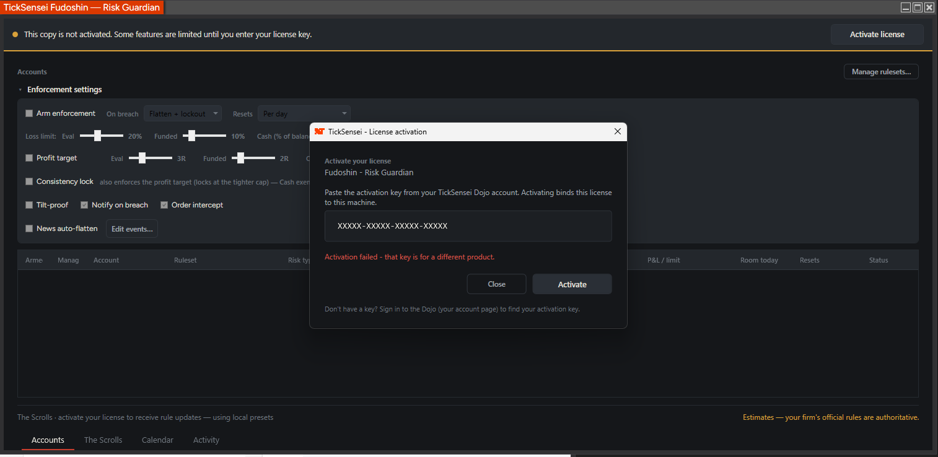Uncheck Order intercept option
938x457 pixels.
164,205
